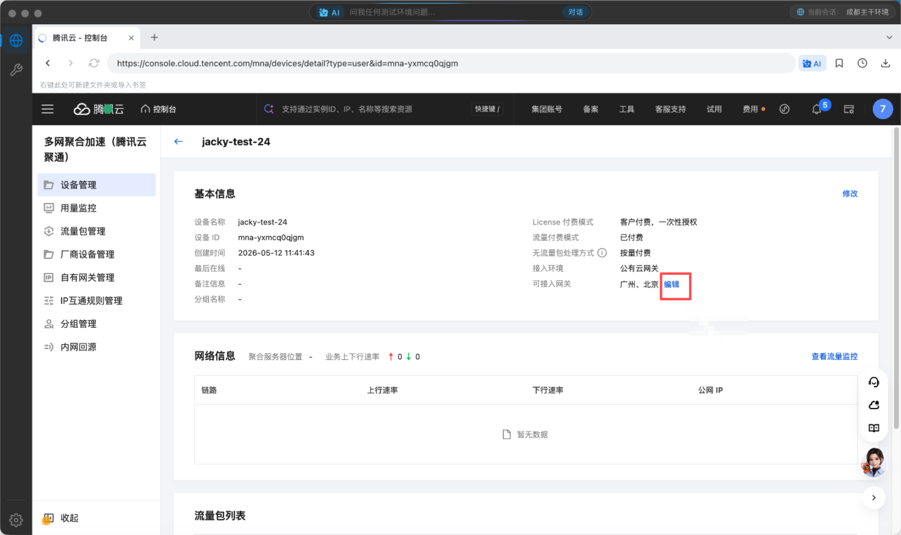The width and height of the screenshot is (901, 535).
Task: Click the page vertical scrollbar
Action: click(x=896, y=277)
